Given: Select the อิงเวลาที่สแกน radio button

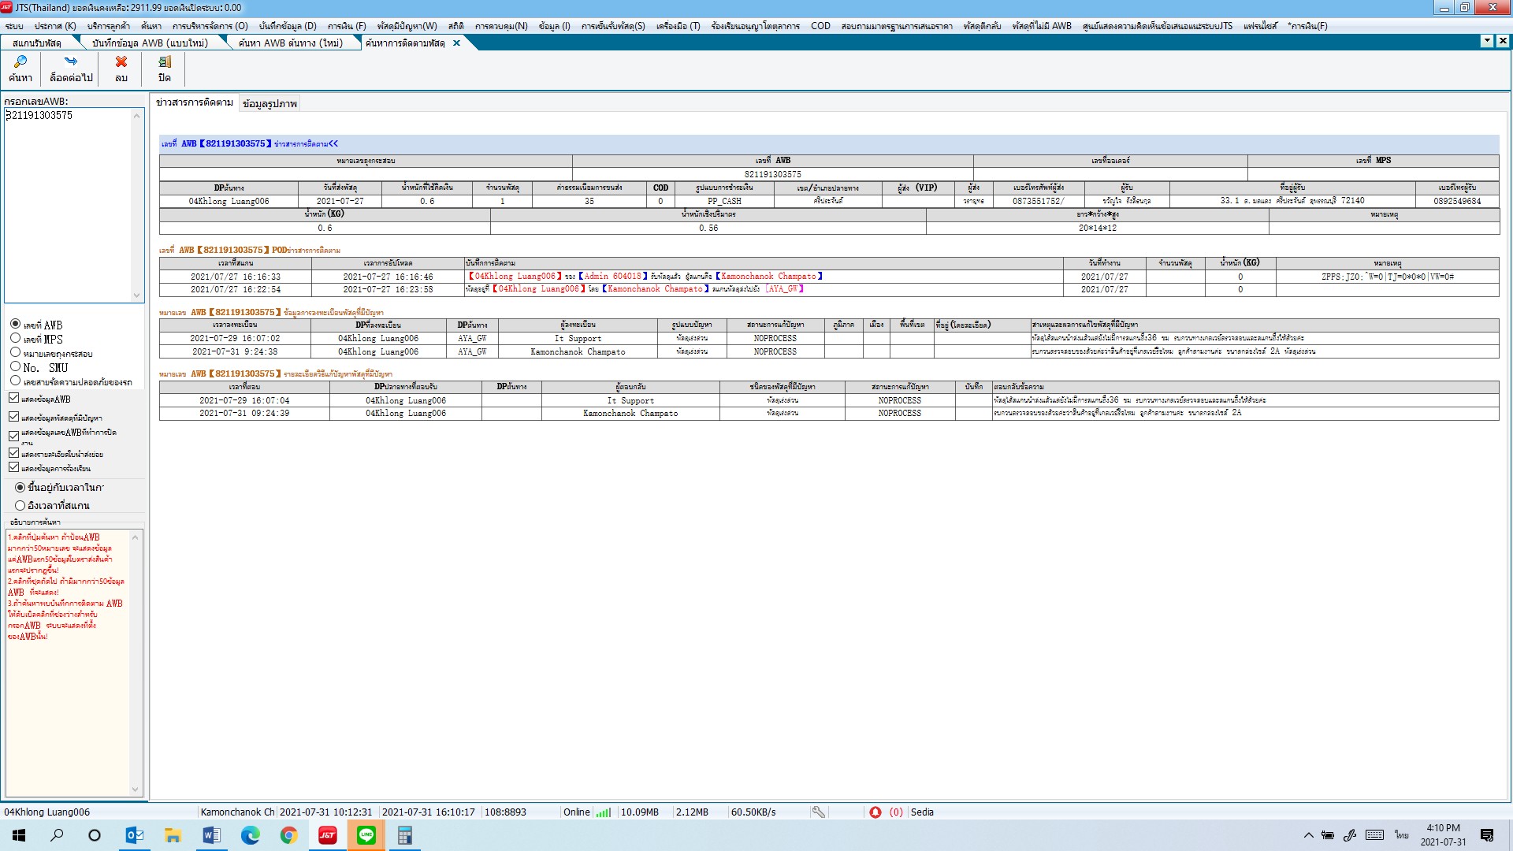Looking at the screenshot, I should [x=20, y=505].
